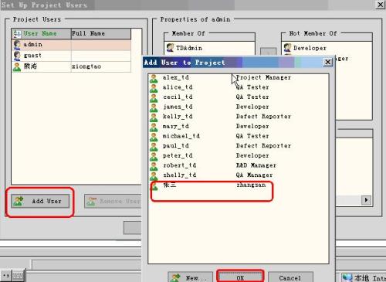Select the guest user row

[x=71, y=56]
